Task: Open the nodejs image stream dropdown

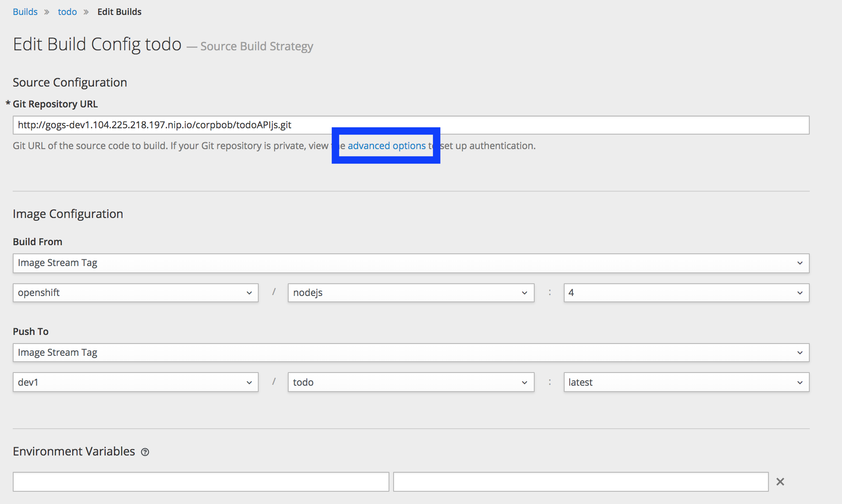Action: click(x=411, y=293)
